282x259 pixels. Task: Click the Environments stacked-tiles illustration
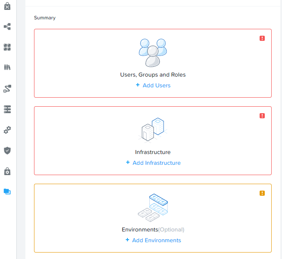point(153,208)
